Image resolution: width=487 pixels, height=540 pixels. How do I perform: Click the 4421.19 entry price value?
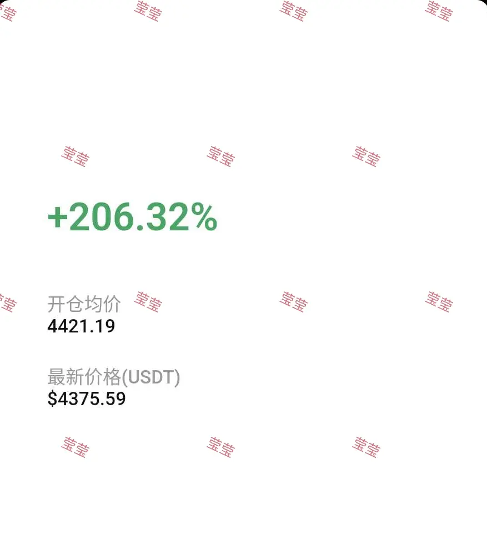pos(81,326)
